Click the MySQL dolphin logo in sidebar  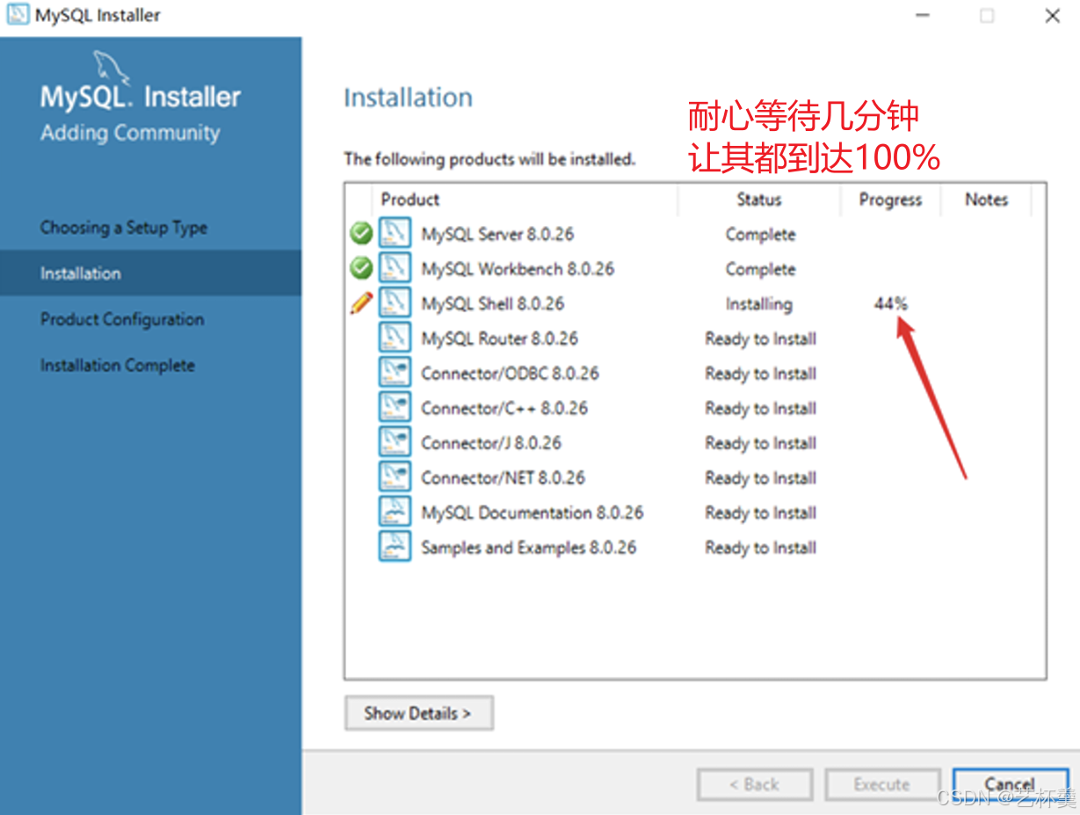(x=112, y=67)
